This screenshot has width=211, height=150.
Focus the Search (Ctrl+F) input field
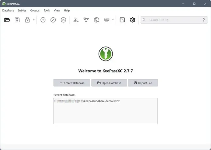174,20
